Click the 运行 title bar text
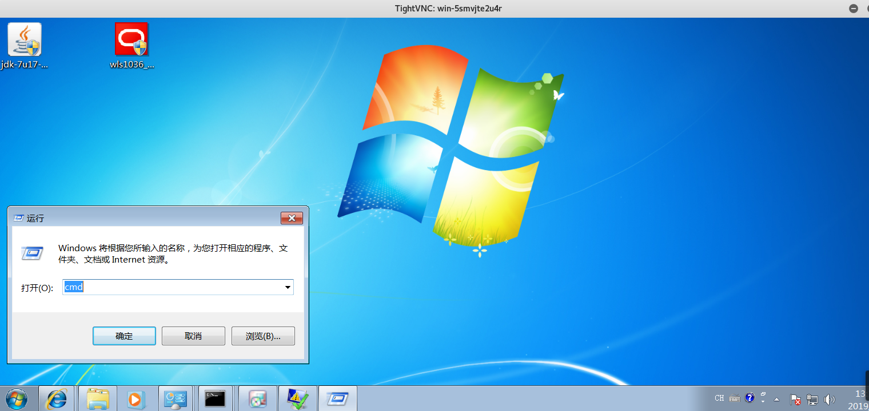The image size is (869, 411). tap(35, 218)
